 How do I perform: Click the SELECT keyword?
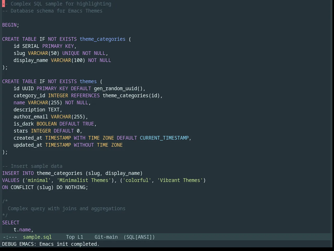11,223
